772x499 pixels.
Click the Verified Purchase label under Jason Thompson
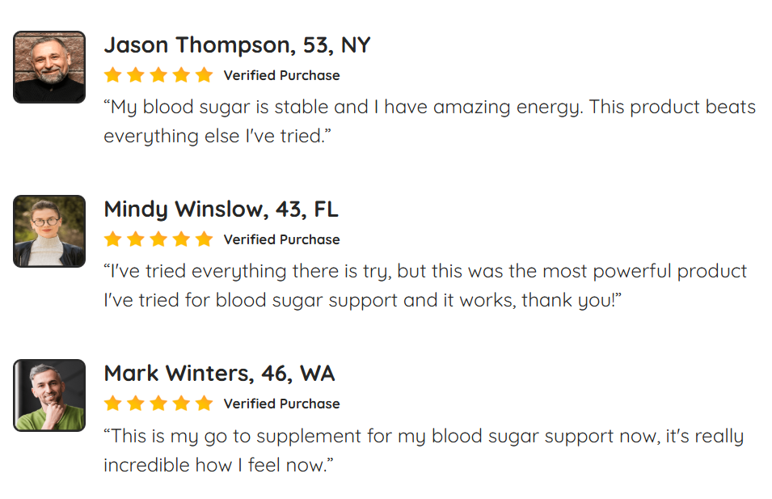click(x=281, y=76)
